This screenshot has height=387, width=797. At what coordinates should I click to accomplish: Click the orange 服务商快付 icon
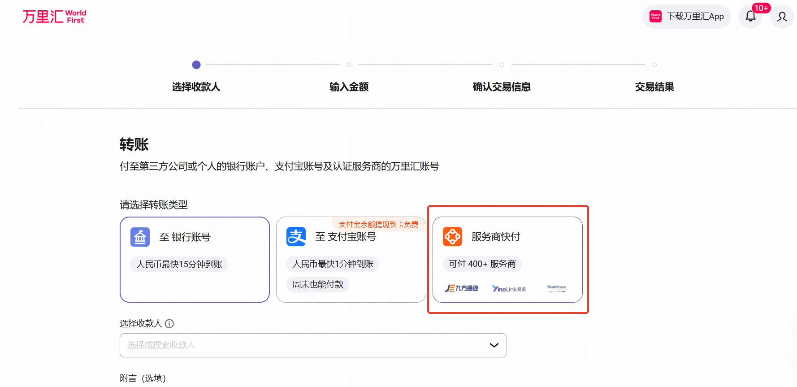tap(452, 236)
